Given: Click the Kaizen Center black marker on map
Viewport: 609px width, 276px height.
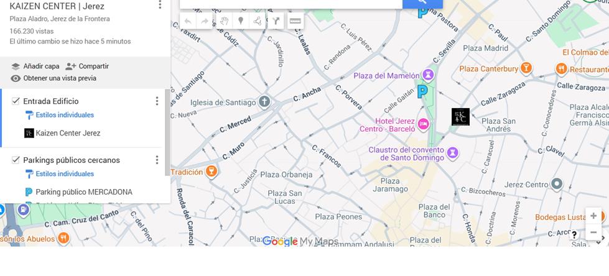Looking at the screenshot, I should pyautogui.click(x=460, y=117).
